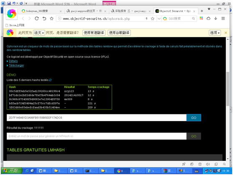
Task: Click Undo in Word quick access toolbar
Action: [14, 3]
